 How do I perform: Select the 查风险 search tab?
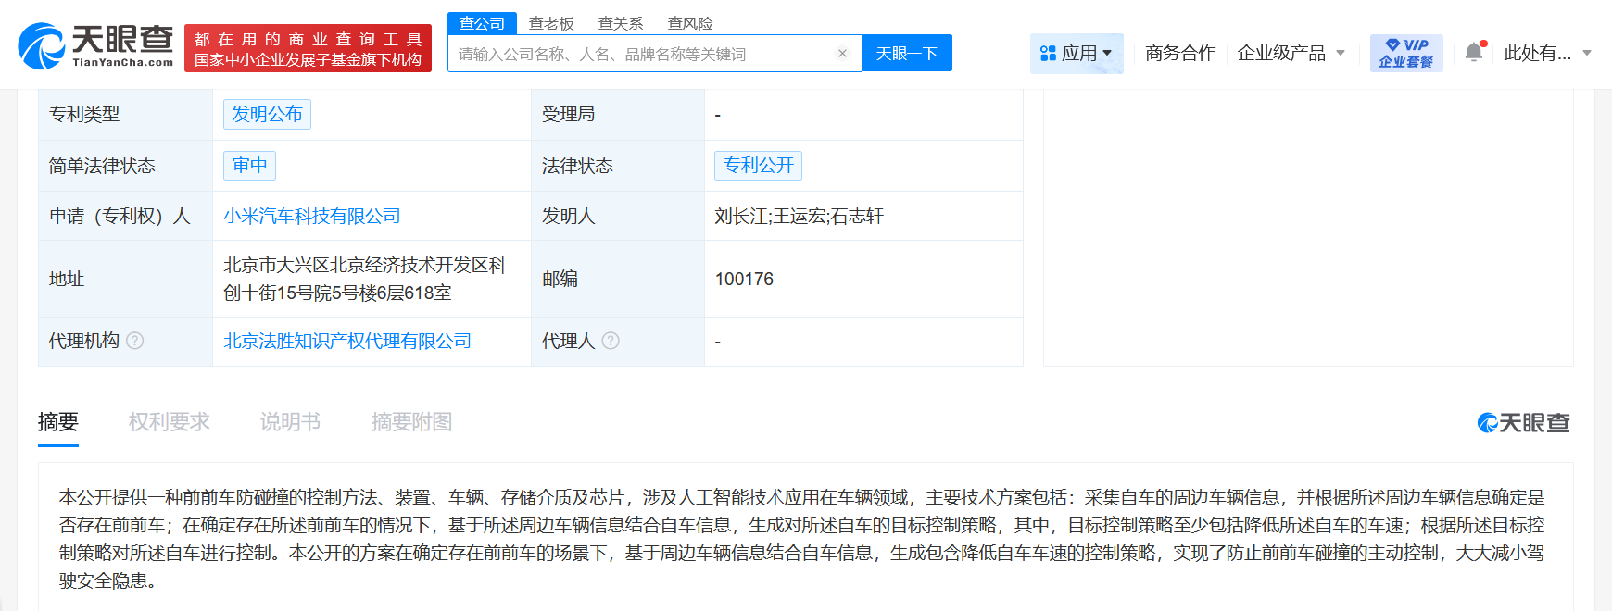click(x=690, y=23)
